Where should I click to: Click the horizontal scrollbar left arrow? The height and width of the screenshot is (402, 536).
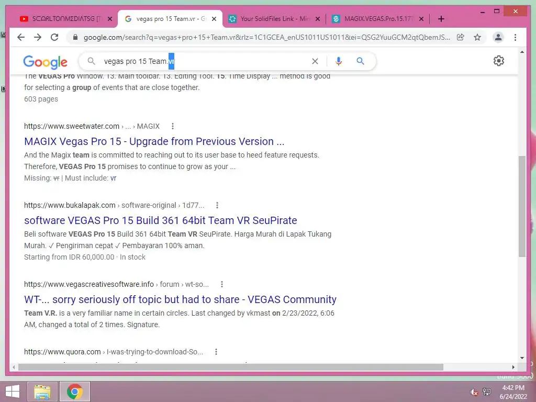14,367
